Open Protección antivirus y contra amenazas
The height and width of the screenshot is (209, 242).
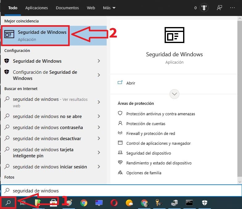pos(161,114)
